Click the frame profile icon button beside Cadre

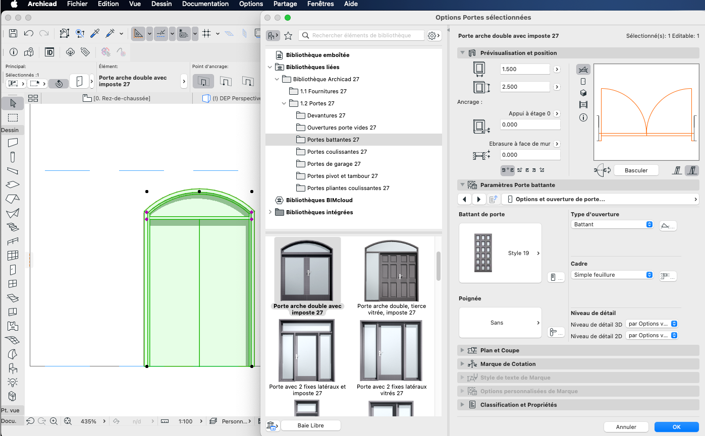(x=668, y=276)
